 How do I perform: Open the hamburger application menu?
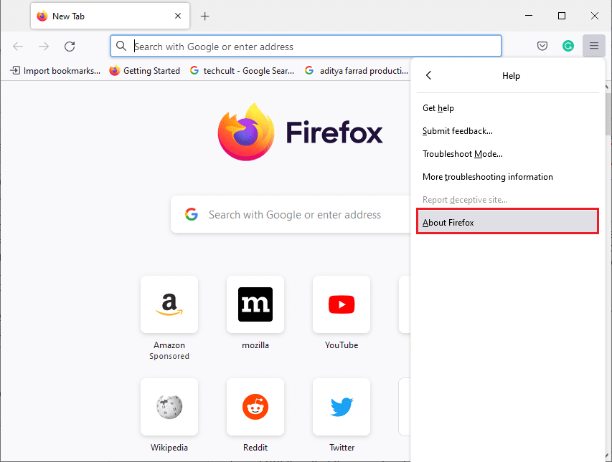coord(593,46)
